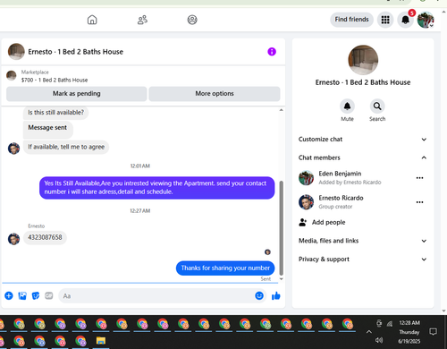Click the chat header house thumbnail
Screen dimensions: 447x349
tap(16, 51)
